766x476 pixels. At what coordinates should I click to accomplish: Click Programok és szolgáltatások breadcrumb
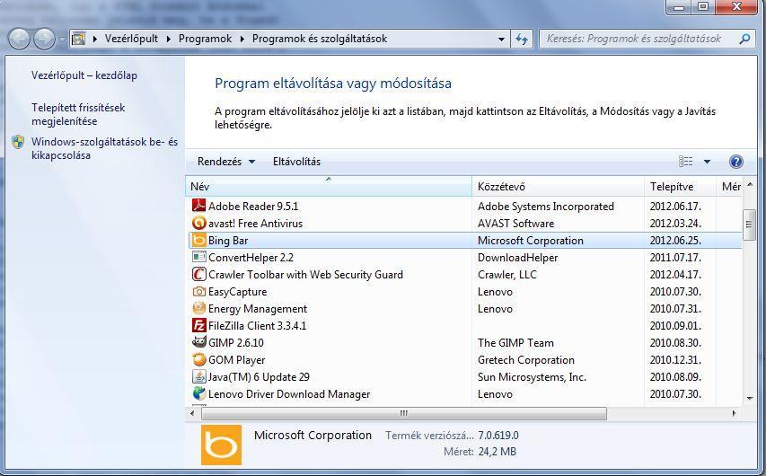320,39
